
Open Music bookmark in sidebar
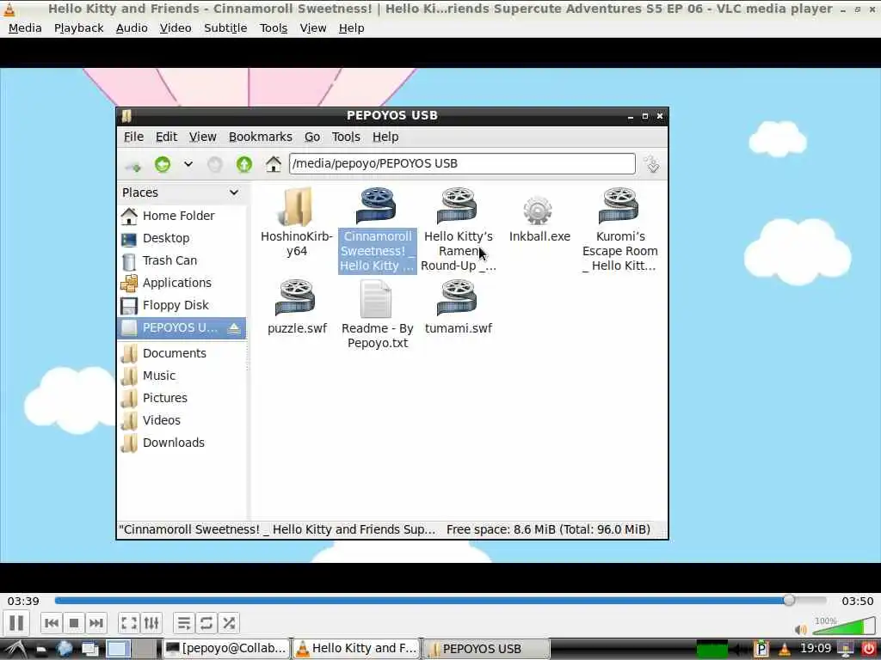181,376
